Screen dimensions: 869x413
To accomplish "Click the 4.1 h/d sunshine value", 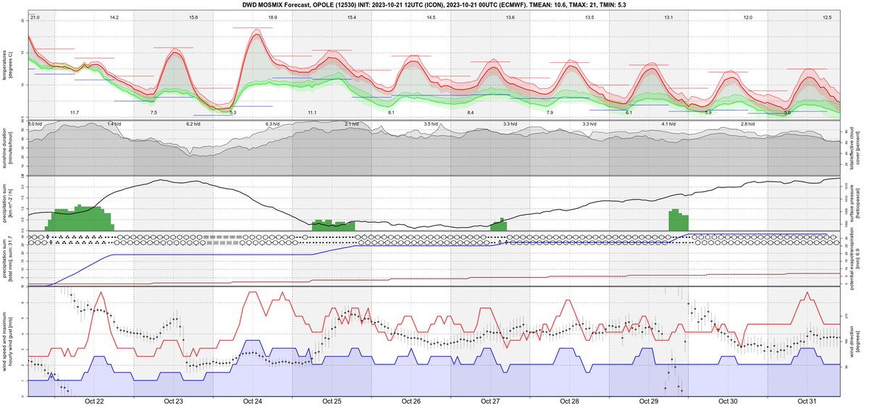I will [x=668, y=124].
